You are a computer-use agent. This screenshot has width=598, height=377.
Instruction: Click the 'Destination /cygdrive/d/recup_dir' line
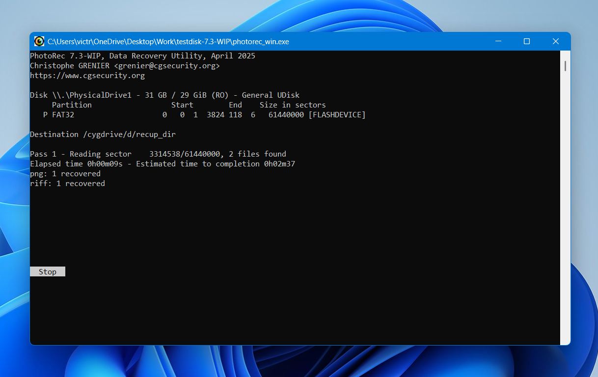point(103,135)
